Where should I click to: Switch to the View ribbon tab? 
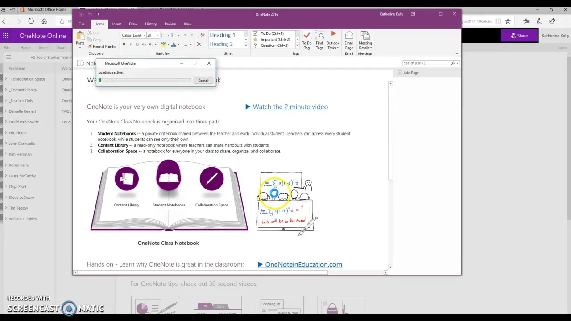point(187,24)
